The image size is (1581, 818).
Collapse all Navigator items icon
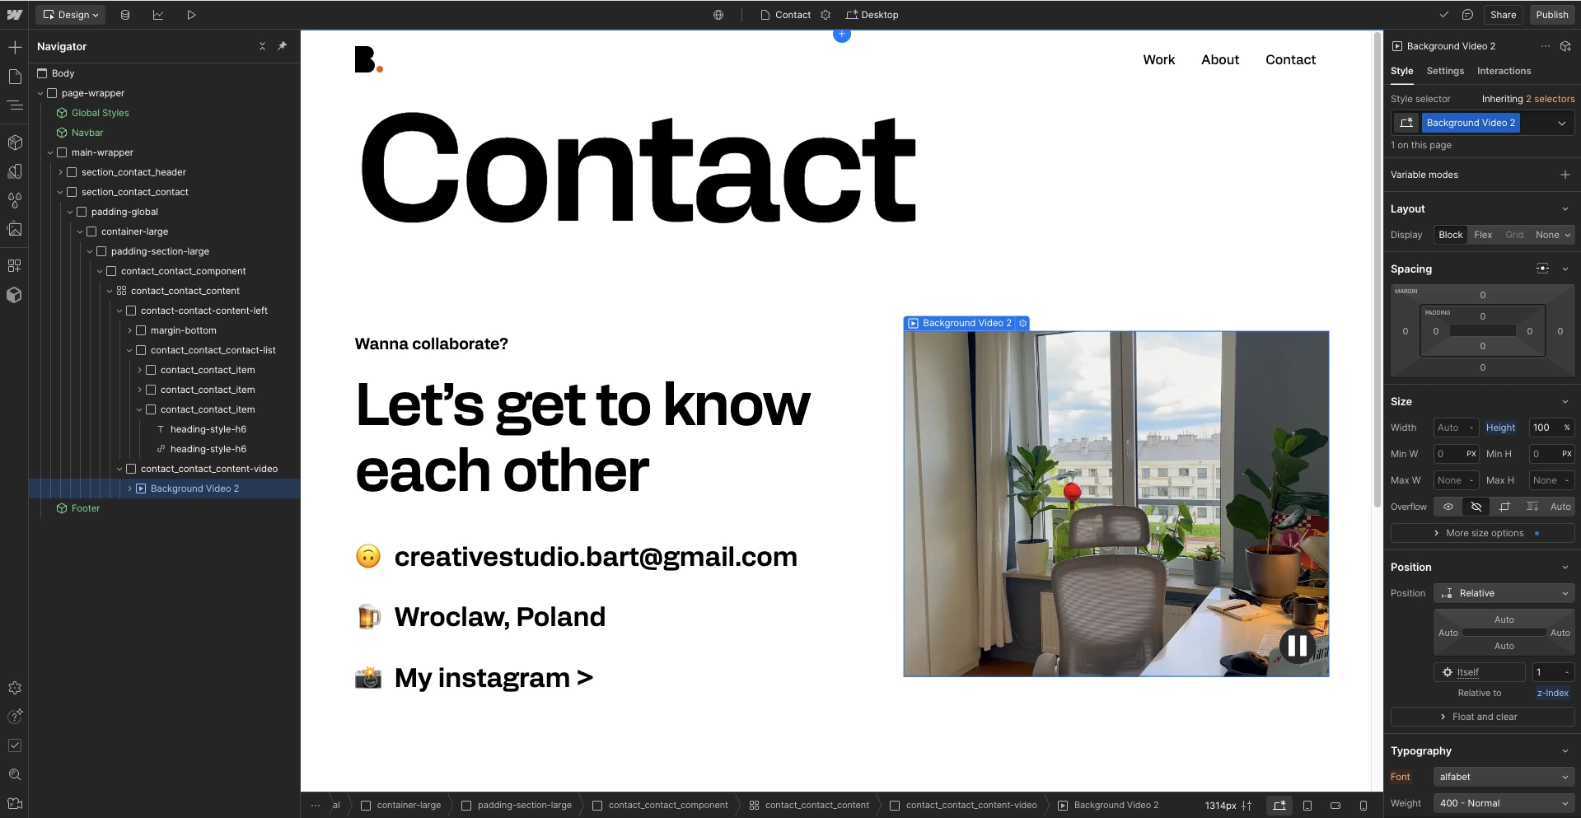262,46
